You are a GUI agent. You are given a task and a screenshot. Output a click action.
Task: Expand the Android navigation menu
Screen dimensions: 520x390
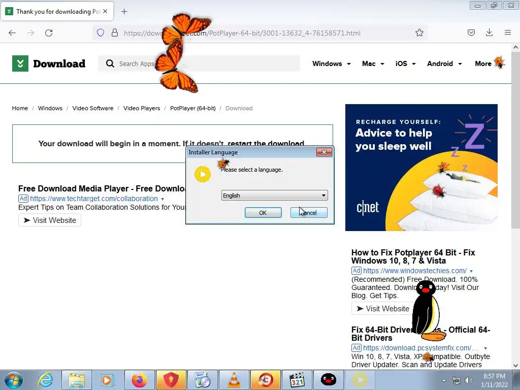[x=444, y=63]
